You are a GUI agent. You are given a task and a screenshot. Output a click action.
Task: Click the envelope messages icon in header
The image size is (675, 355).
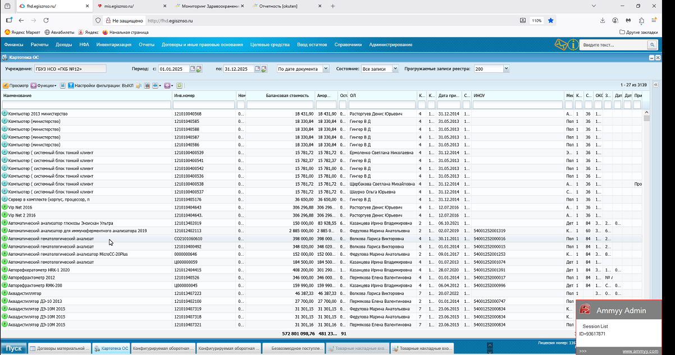(560, 44)
